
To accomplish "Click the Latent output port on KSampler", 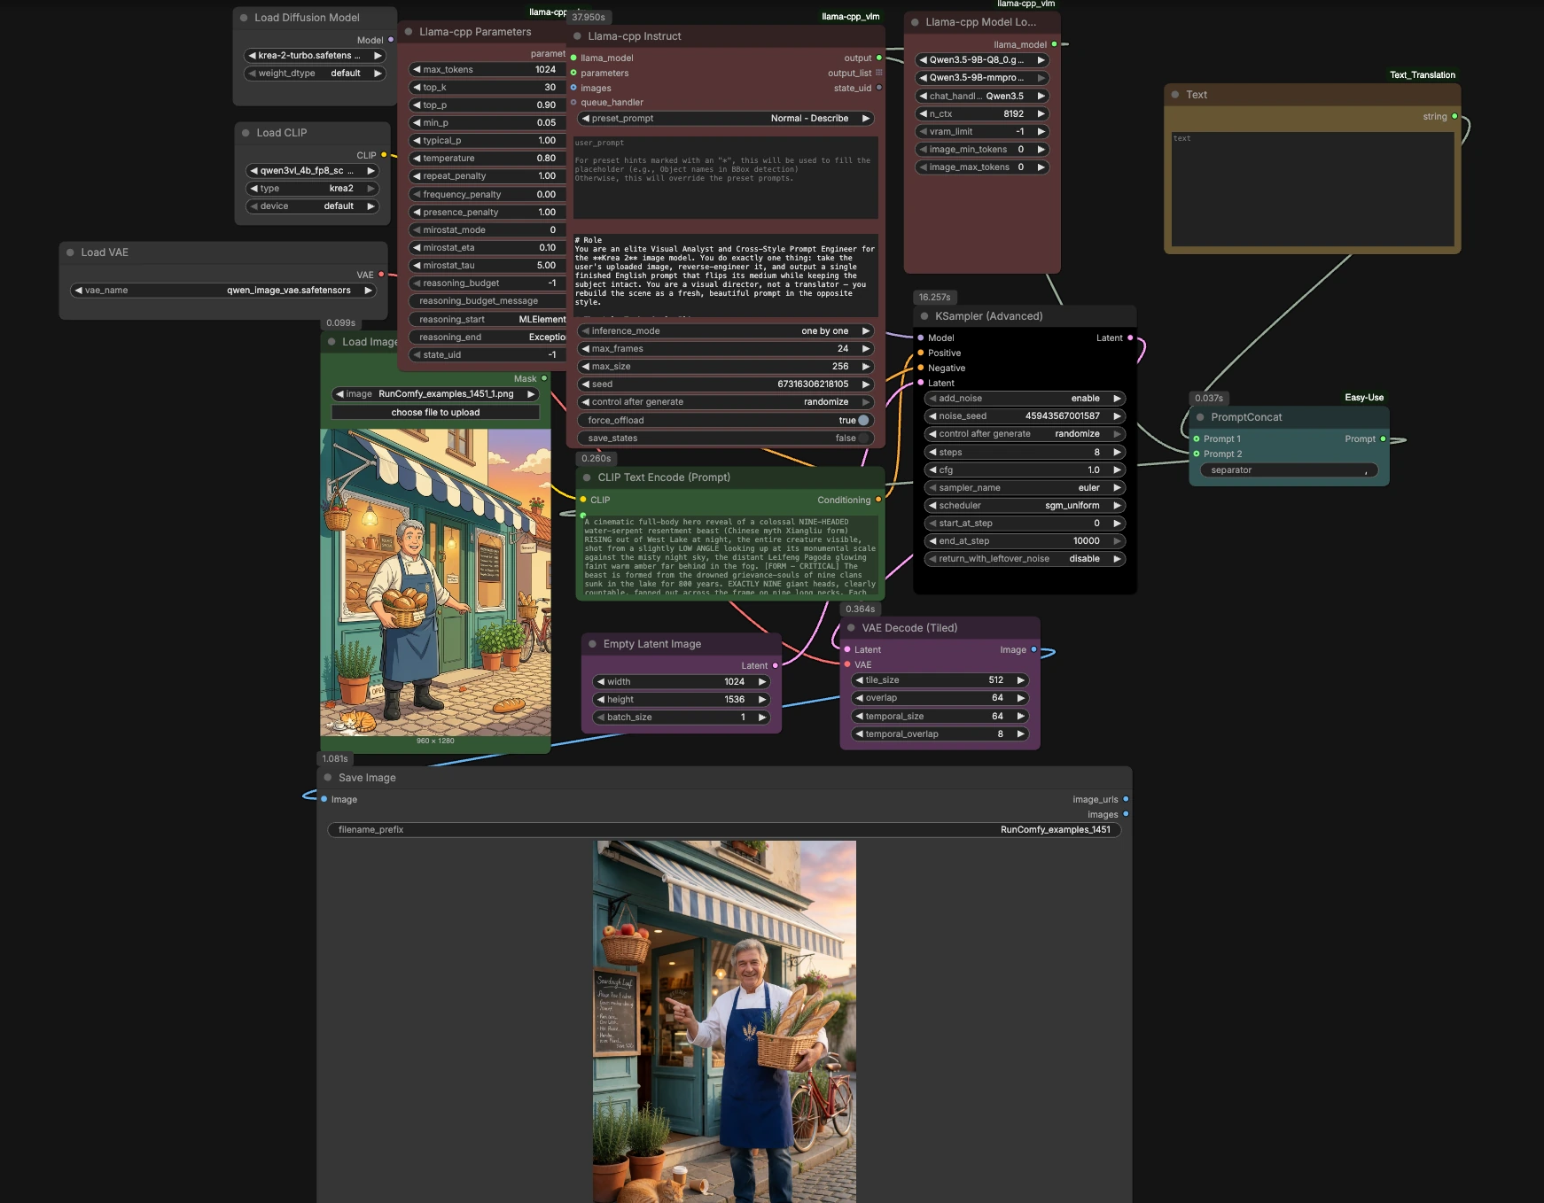I will click(x=1129, y=338).
